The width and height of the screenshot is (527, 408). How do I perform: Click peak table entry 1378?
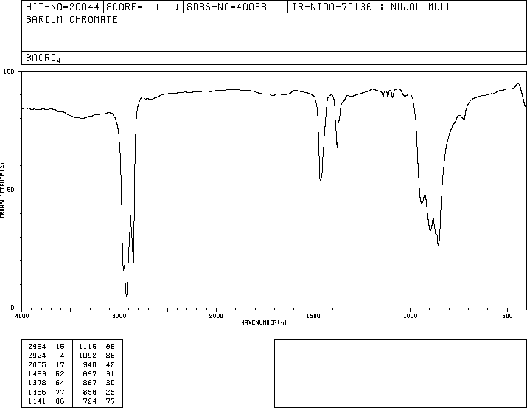point(37,383)
